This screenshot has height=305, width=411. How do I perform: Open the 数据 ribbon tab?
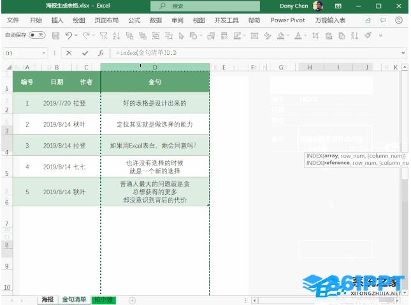point(155,20)
